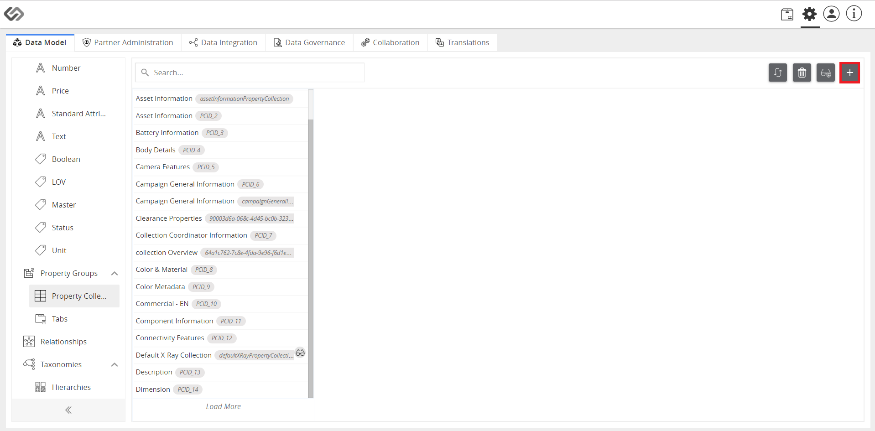Select Color & Material row
The height and width of the screenshot is (431, 875).
(x=220, y=270)
